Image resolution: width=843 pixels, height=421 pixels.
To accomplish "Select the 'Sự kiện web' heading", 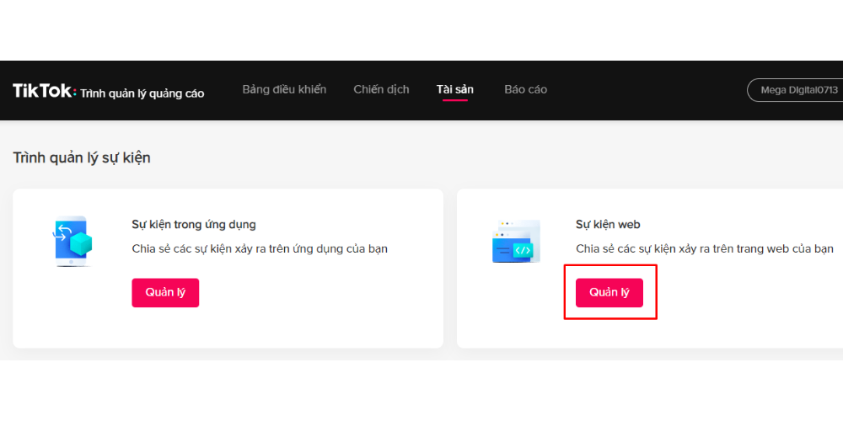I will tap(608, 225).
